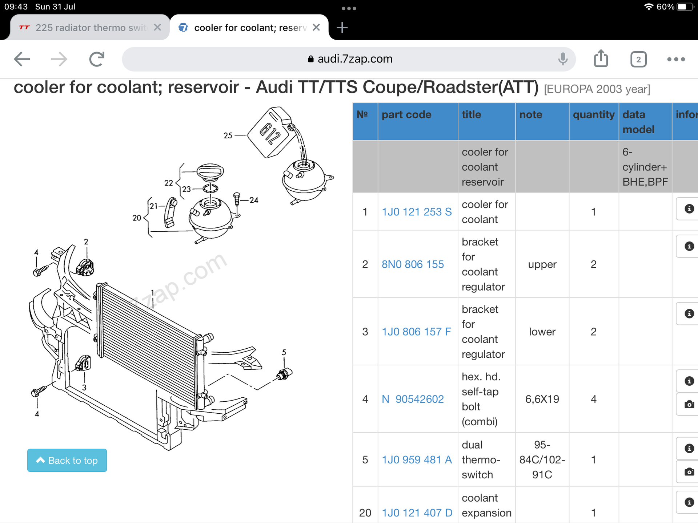Open the share sheet icon
The height and width of the screenshot is (523, 698).
tap(601, 58)
